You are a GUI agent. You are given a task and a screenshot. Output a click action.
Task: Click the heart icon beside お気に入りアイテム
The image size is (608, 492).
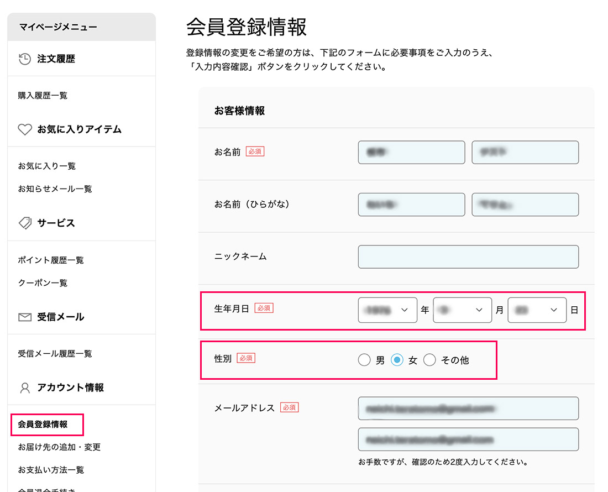click(25, 129)
